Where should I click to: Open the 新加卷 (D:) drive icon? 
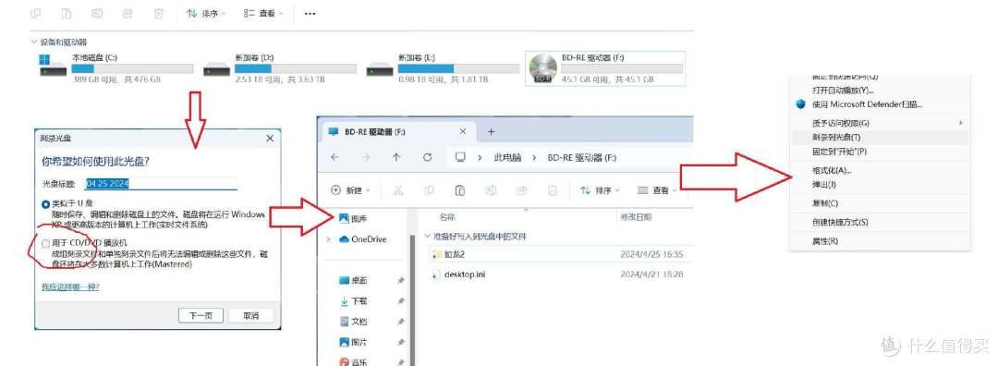pyautogui.click(x=216, y=68)
